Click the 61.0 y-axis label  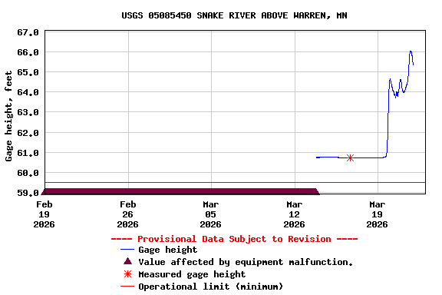click(28, 153)
